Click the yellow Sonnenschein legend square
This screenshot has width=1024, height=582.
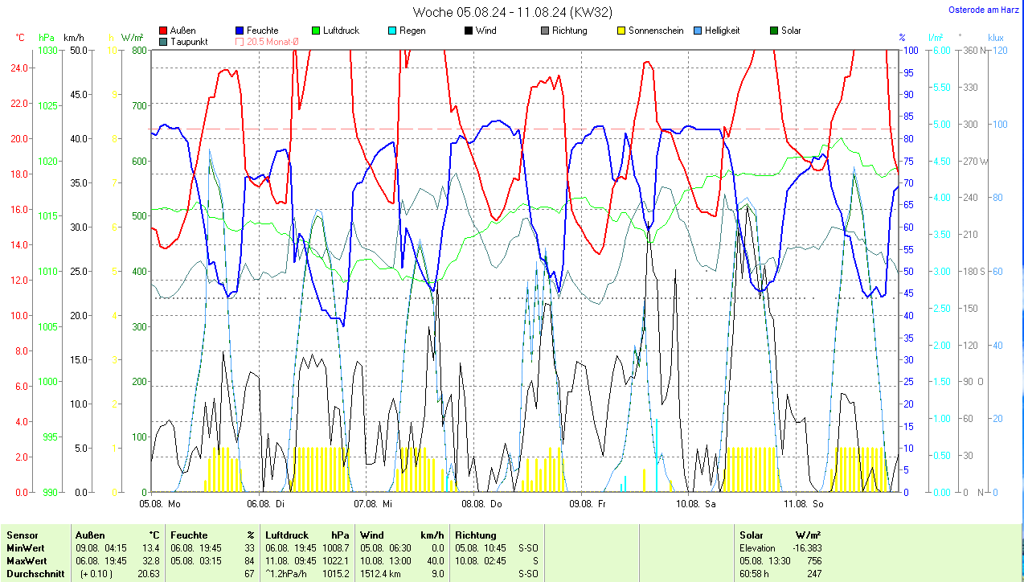click(x=621, y=31)
